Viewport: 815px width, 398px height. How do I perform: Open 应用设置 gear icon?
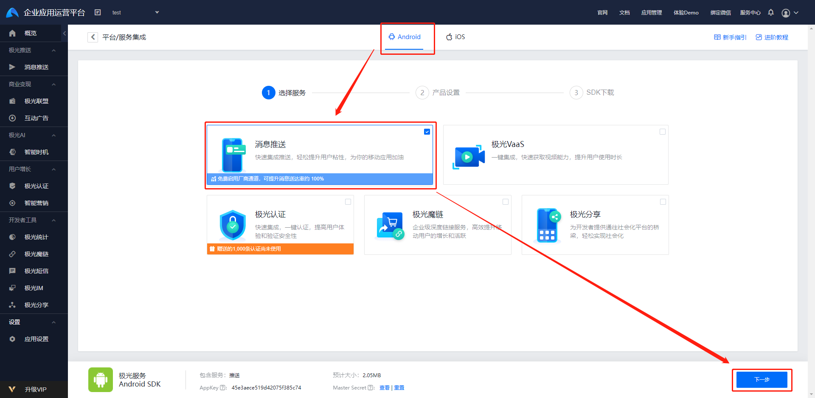[12, 339]
